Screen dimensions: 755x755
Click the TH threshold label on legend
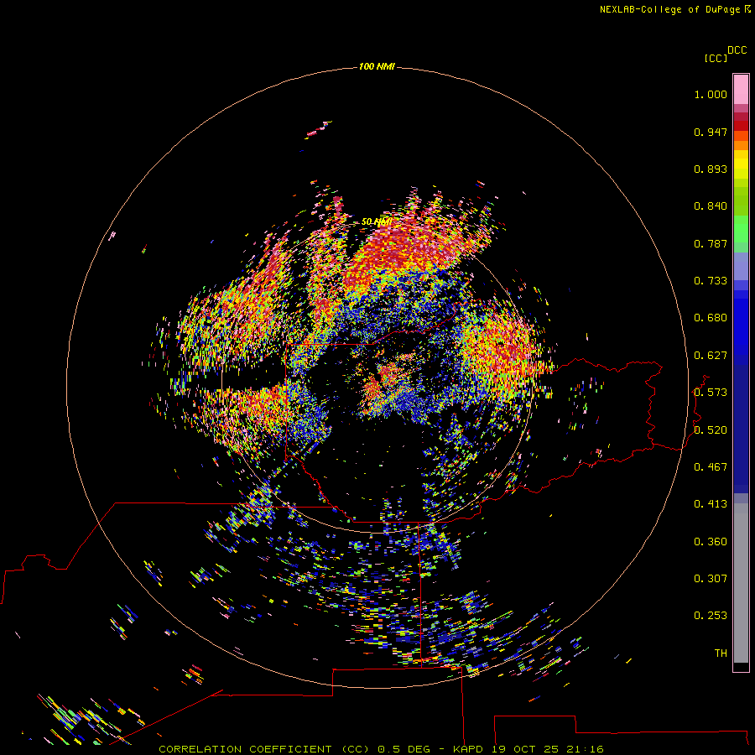tap(721, 653)
